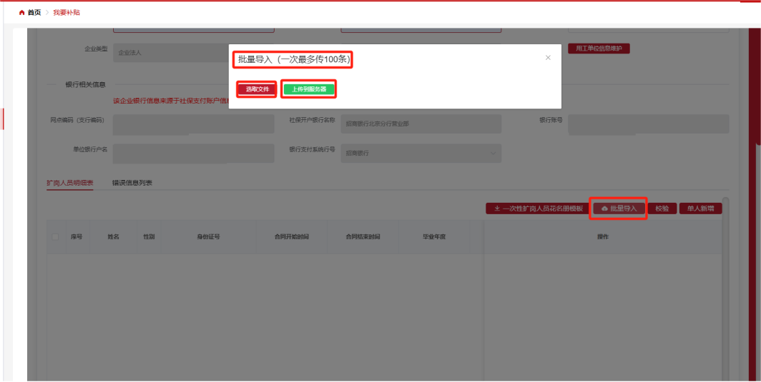
Task: Click the 校验 button
Action: click(x=662, y=208)
